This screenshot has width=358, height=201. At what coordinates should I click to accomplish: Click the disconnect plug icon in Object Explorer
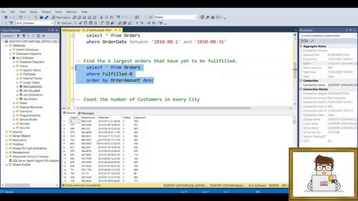[23, 36]
